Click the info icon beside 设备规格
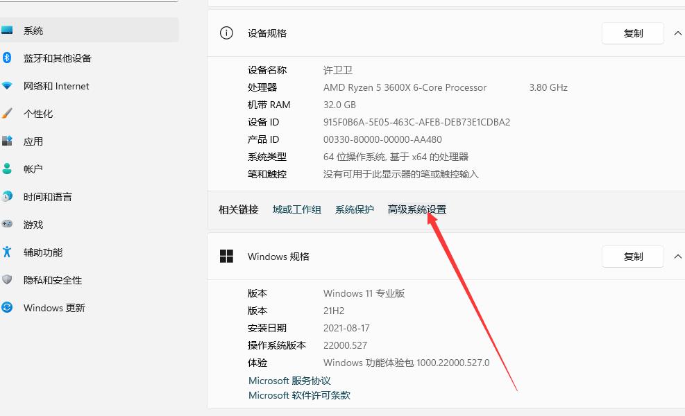 226,33
